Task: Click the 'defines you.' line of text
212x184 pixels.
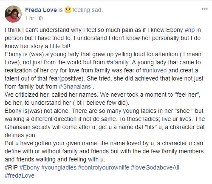Action: coord(20,135)
